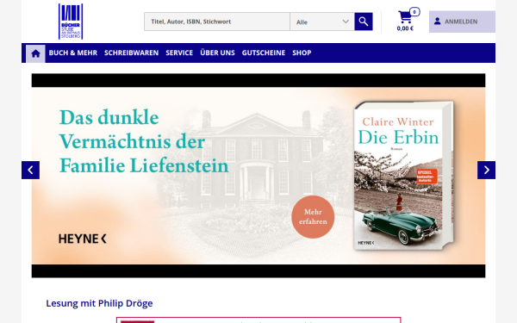Advance to the next banner slide
Viewport: 517px width, 323px height.
click(486, 170)
